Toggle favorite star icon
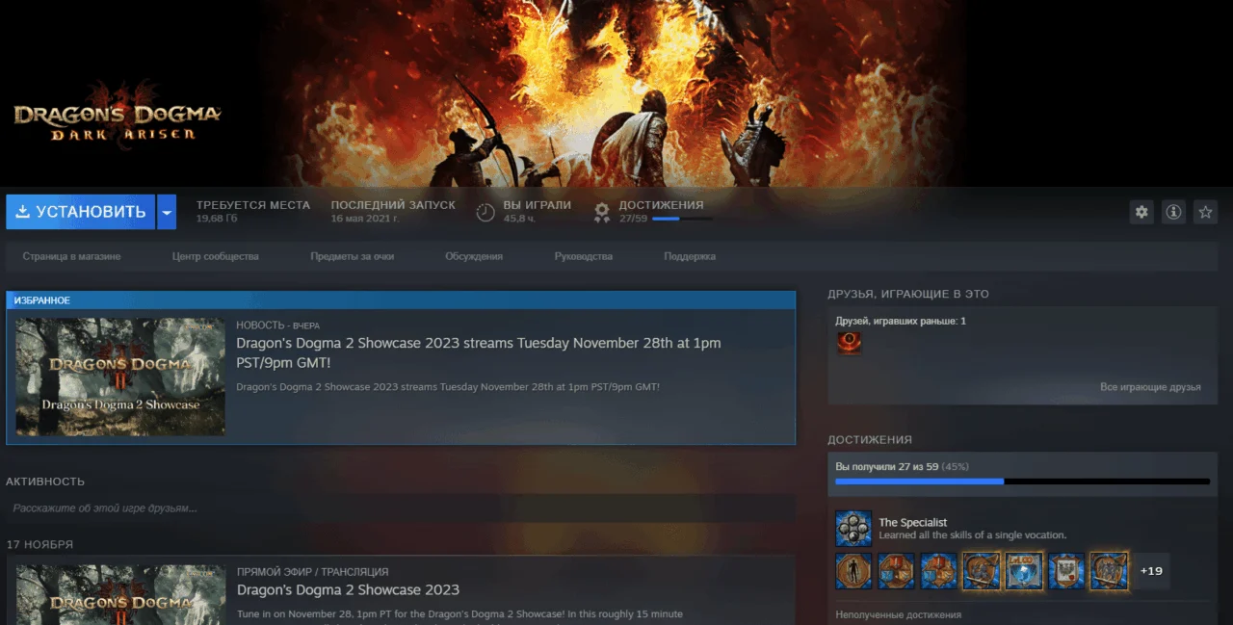This screenshot has width=1233, height=625. [1205, 212]
